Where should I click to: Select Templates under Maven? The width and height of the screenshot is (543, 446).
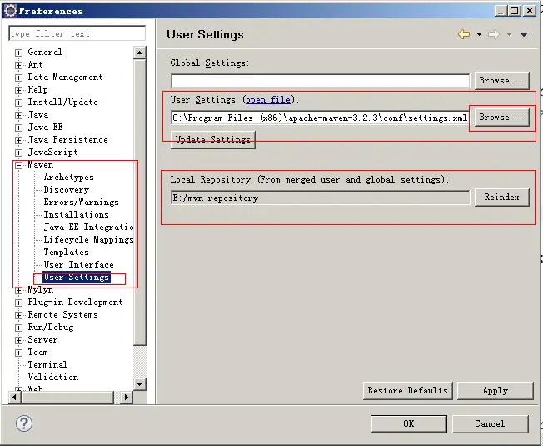(66, 252)
